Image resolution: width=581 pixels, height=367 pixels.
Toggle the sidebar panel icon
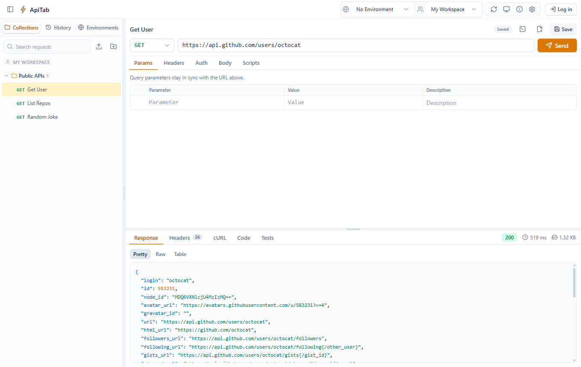click(x=10, y=9)
